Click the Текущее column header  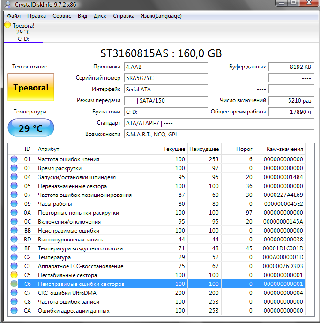[x=171, y=149]
